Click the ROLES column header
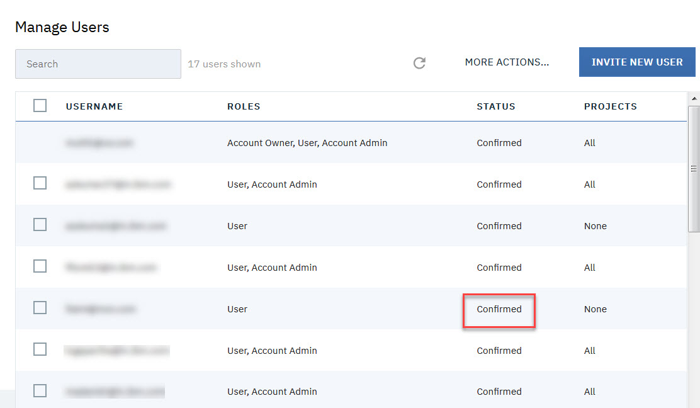700x408 pixels. click(x=244, y=106)
